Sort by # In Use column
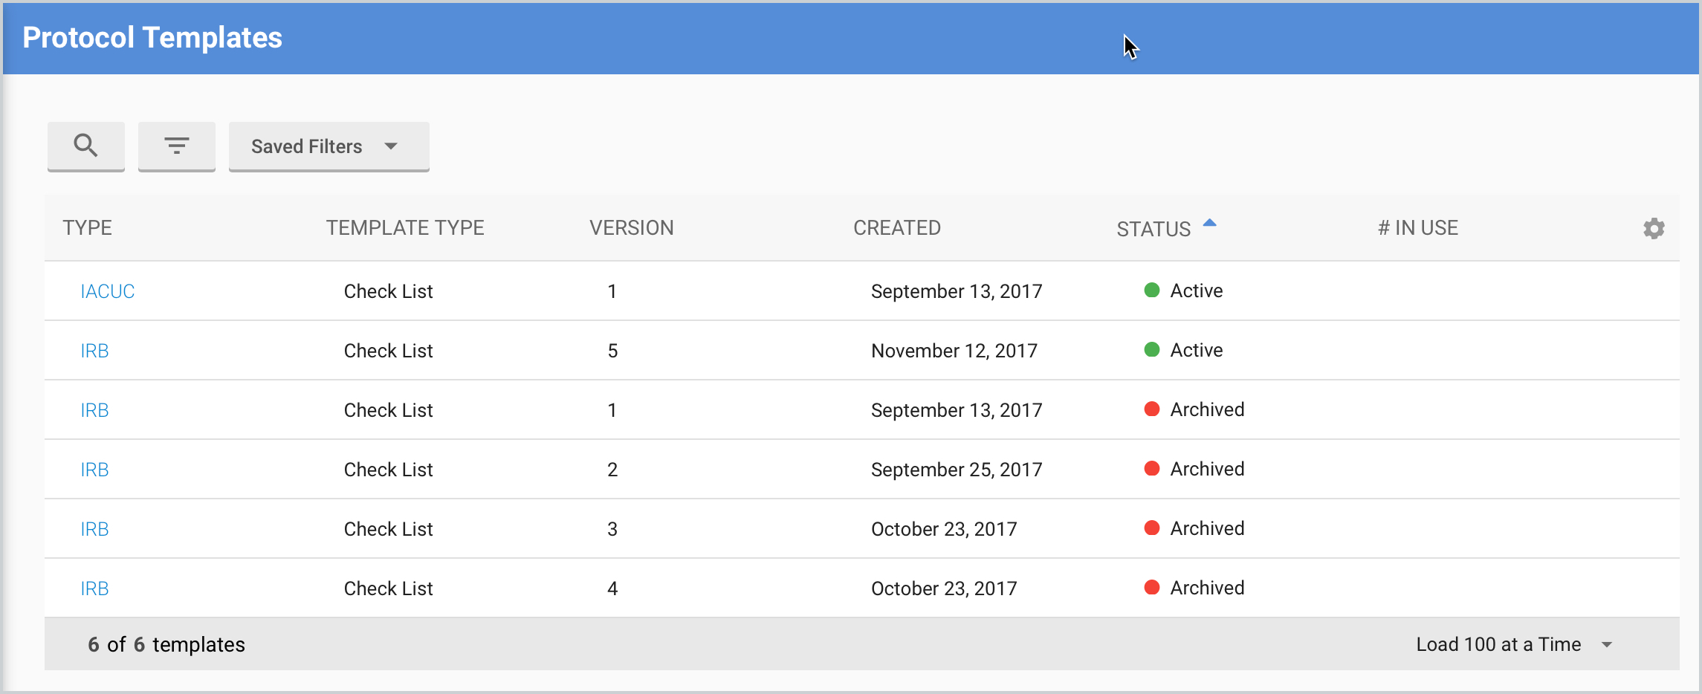 pyautogui.click(x=1417, y=228)
